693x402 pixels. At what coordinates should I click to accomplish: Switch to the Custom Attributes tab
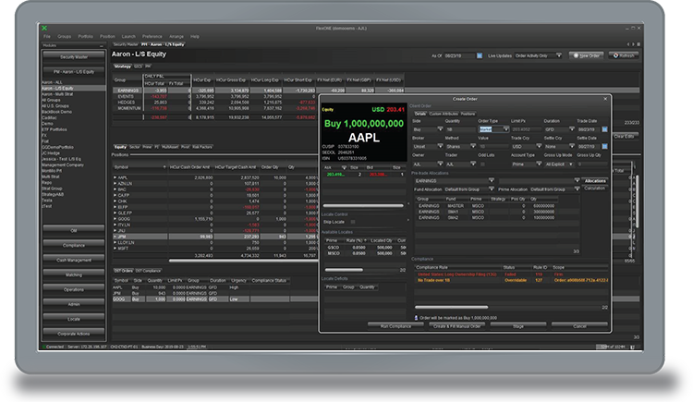click(x=444, y=114)
